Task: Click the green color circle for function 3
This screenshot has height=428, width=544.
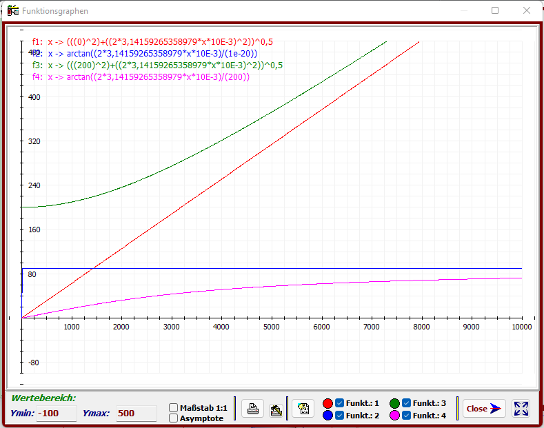Action: point(394,403)
